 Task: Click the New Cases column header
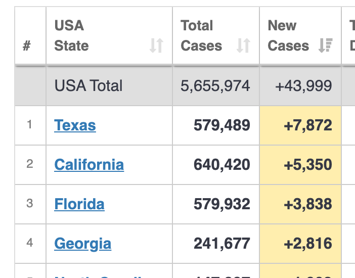(288, 36)
